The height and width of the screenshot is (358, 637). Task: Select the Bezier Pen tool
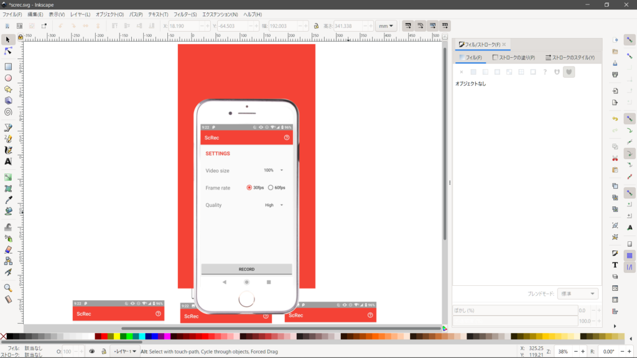click(x=7, y=127)
